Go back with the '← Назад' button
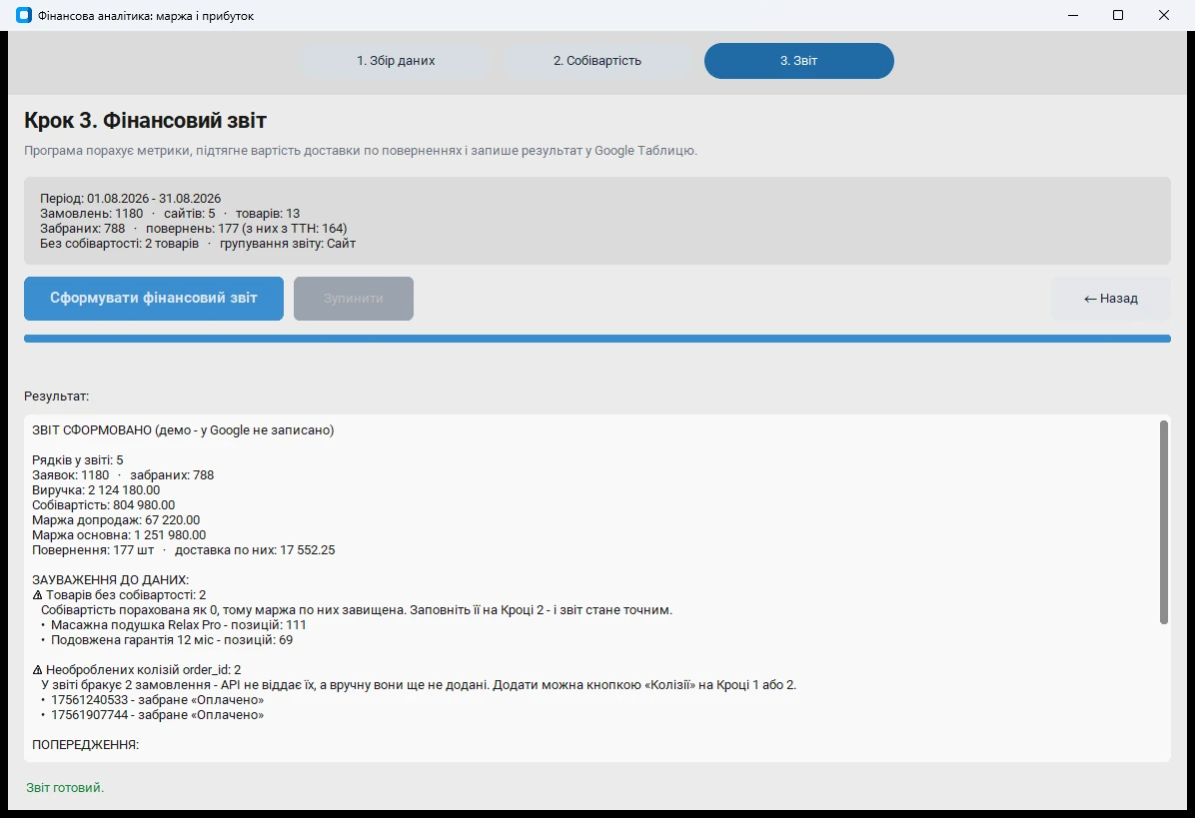The width and height of the screenshot is (1195, 818). pyautogui.click(x=1110, y=299)
